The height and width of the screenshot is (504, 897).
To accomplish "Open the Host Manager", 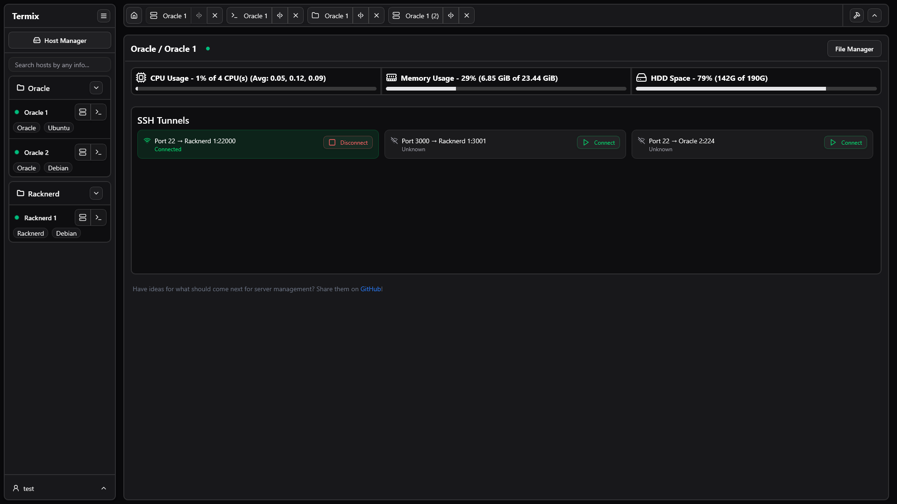I will 60,41.
